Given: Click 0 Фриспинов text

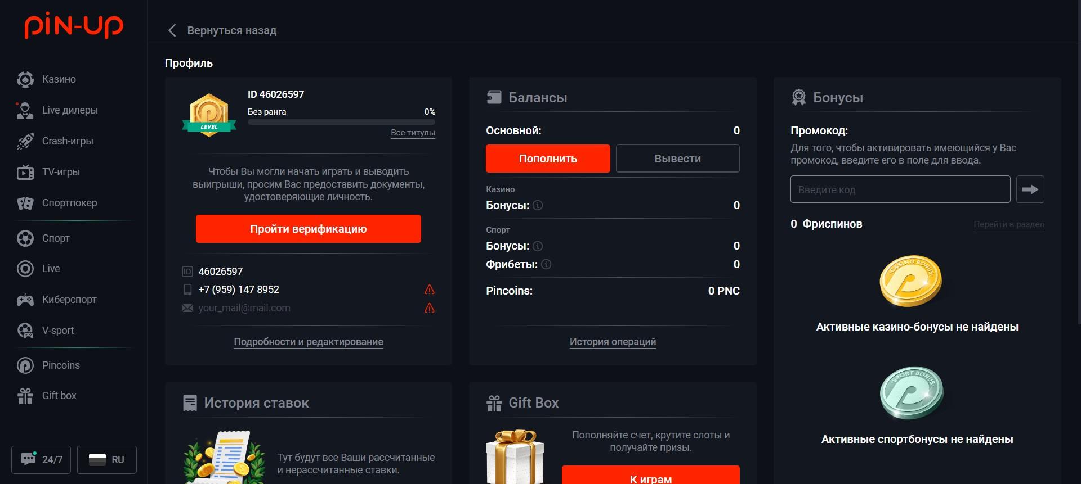Looking at the screenshot, I should pos(826,224).
